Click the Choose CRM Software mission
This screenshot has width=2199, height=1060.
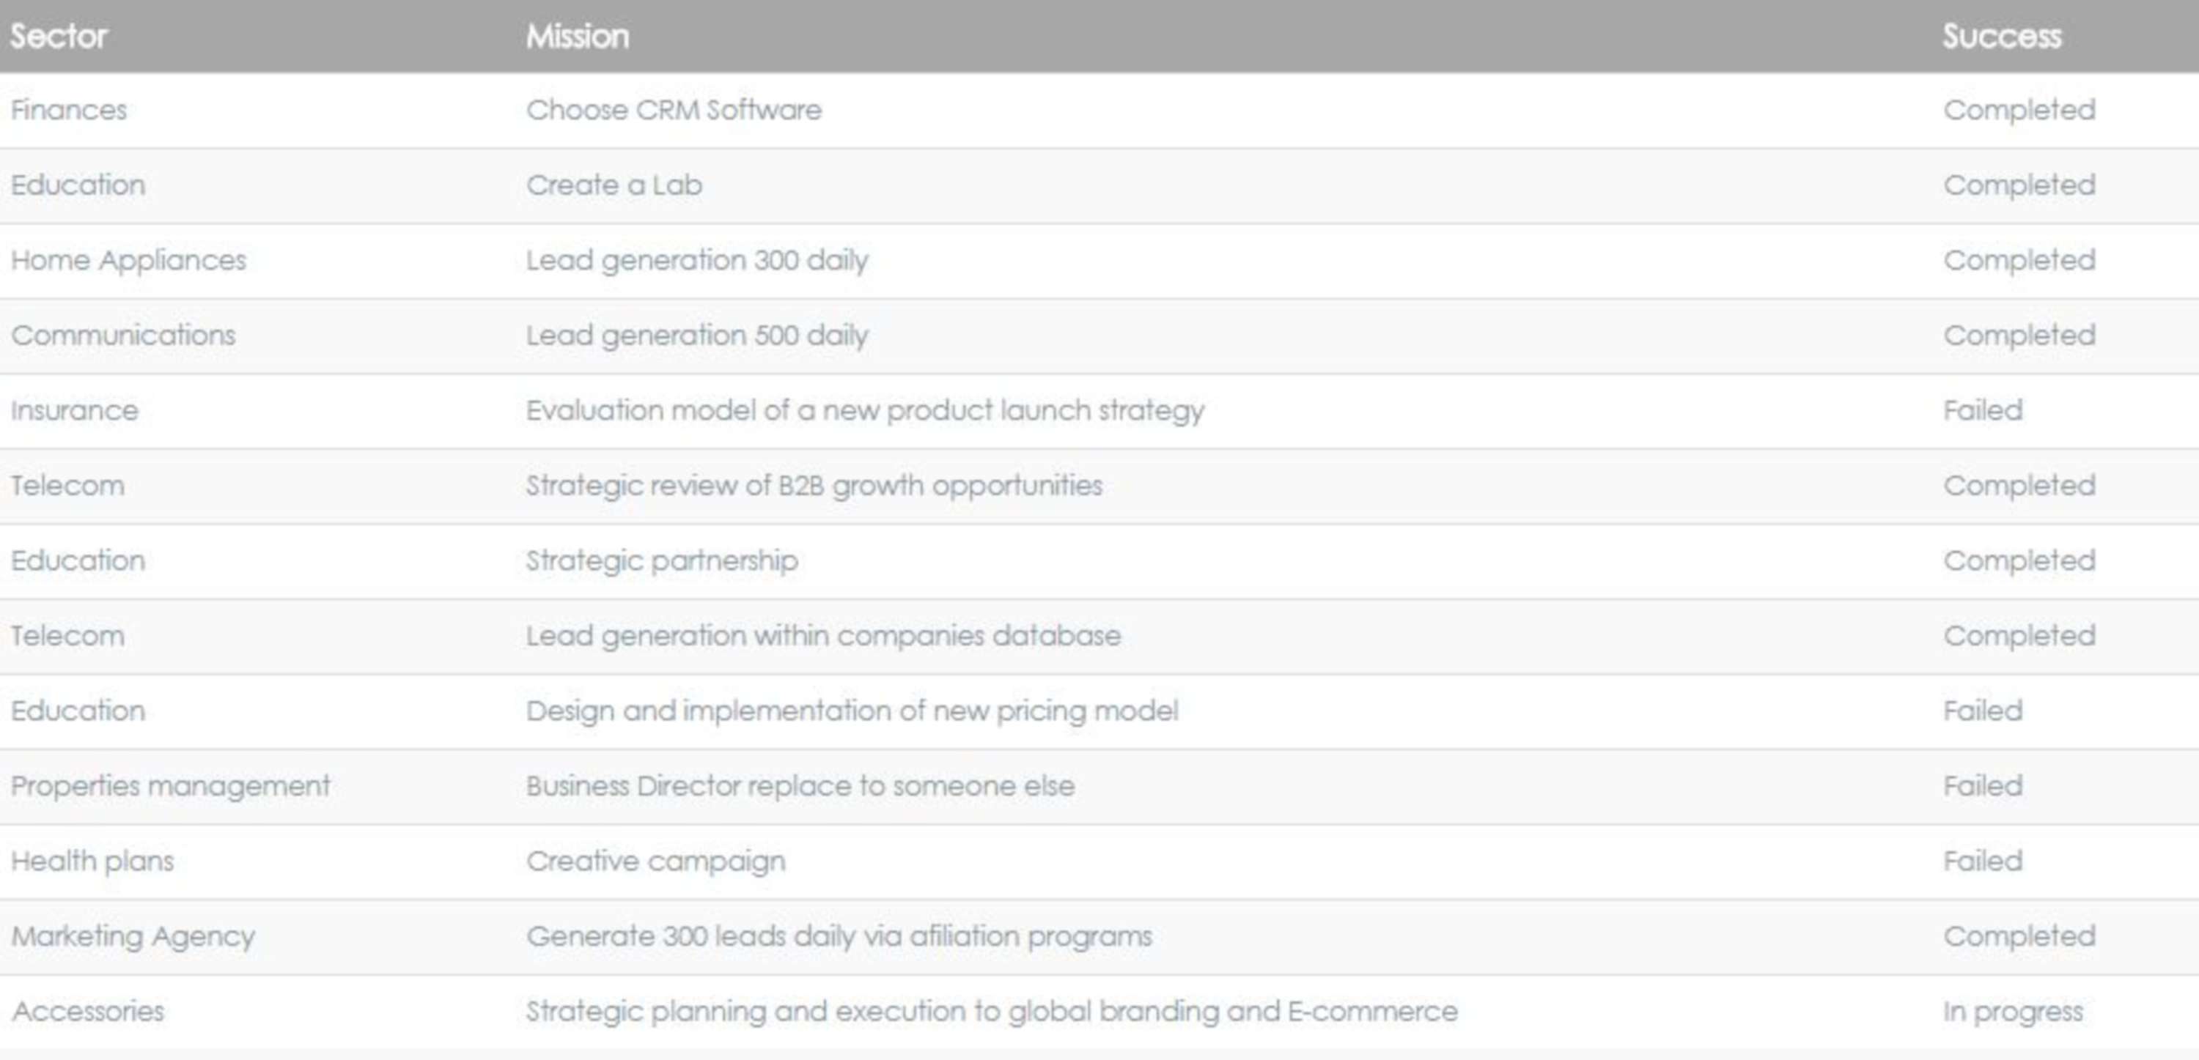(674, 110)
